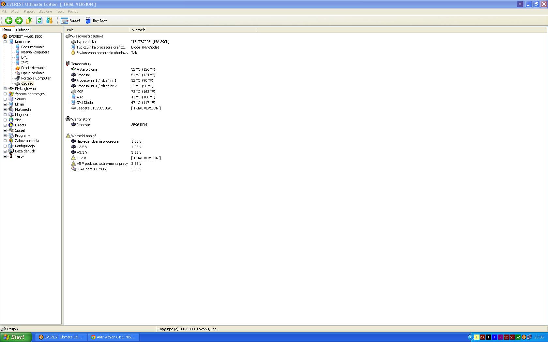
Task: Select the VBAT baterii CMOS row
Action: tap(106, 169)
